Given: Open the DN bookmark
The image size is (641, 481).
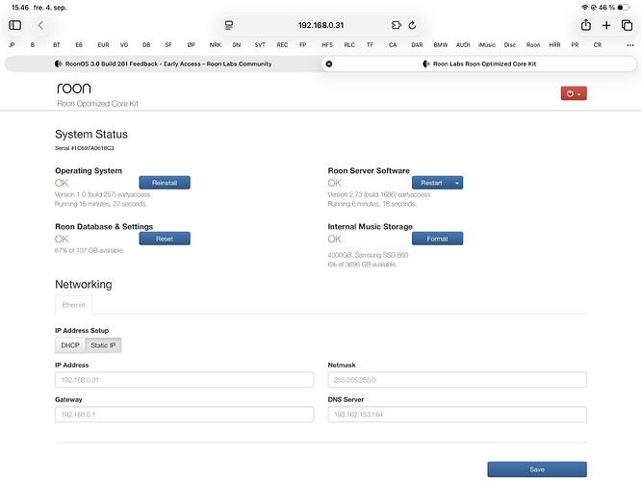Looking at the screenshot, I should (237, 45).
